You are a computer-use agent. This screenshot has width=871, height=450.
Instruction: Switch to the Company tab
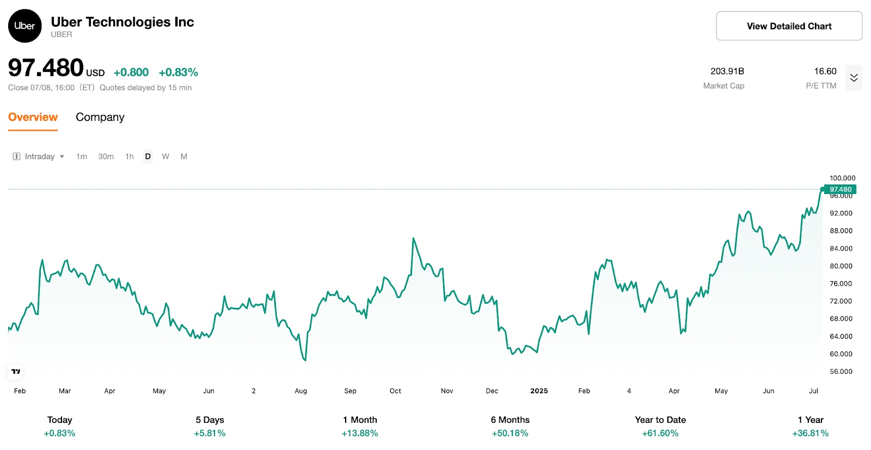[x=100, y=117]
